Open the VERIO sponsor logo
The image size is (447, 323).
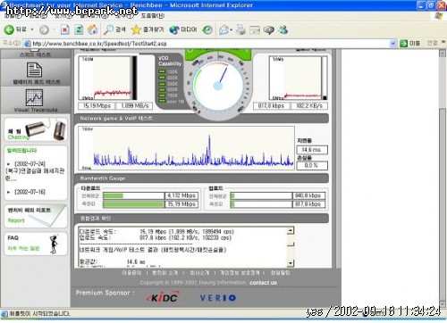218,298
